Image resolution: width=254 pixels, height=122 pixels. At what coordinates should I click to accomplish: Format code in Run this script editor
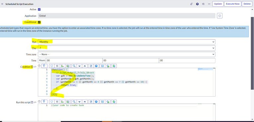[x=57, y=102]
